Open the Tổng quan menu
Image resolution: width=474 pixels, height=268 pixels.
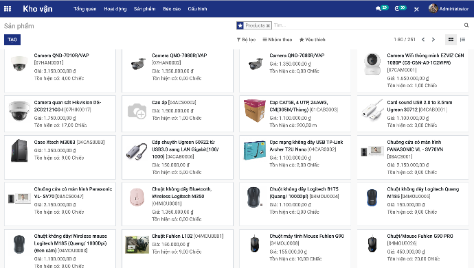[x=85, y=9]
